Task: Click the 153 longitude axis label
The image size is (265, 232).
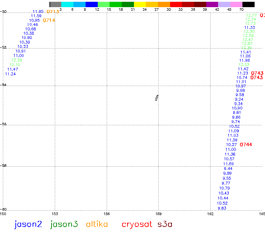Action: point(55,214)
